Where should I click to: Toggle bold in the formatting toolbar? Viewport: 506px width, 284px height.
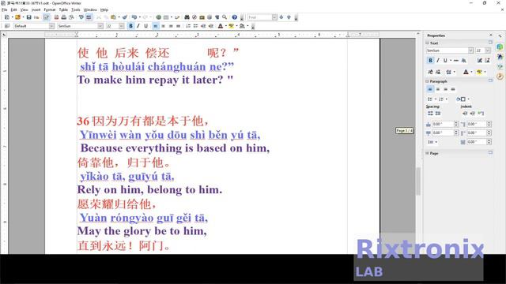(130, 26)
